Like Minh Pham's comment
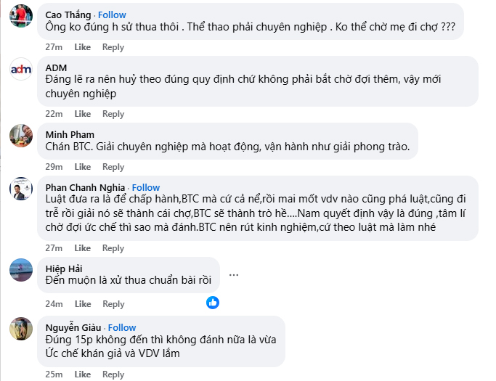The image size is (496, 381). (83, 167)
